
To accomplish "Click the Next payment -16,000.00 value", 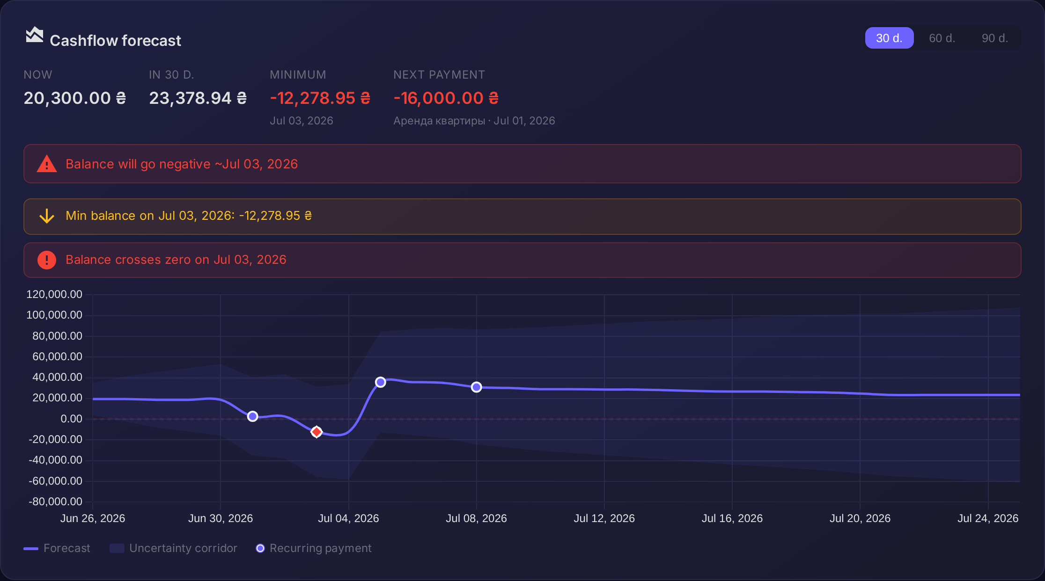I will tap(446, 98).
